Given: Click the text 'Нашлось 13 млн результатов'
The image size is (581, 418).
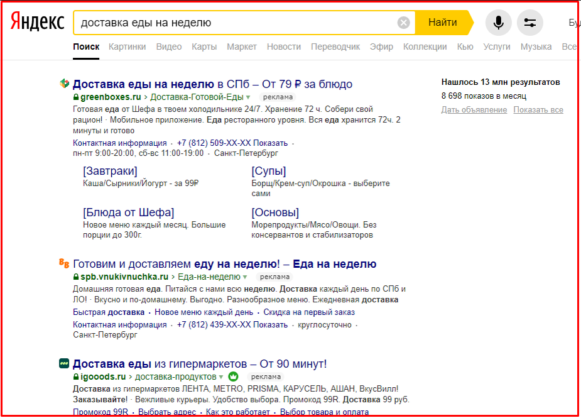Looking at the screenshot, I should click(501, 82).
